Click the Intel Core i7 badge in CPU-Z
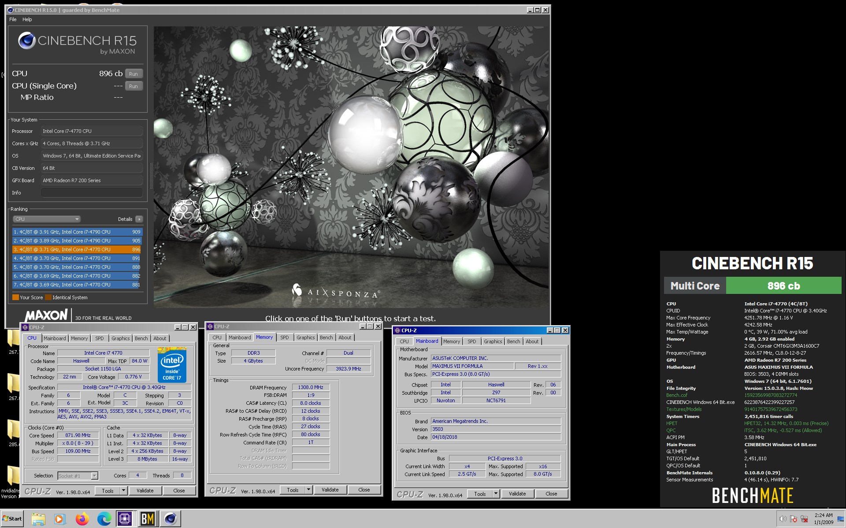The image size is (846, 528). (172, 365)
